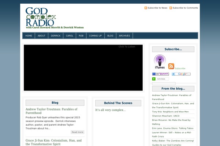Click tagline with Carol Howard Merritt & Derrick Weston
Viewport: 220px width, 146px height.
click(x=55, y=27)
